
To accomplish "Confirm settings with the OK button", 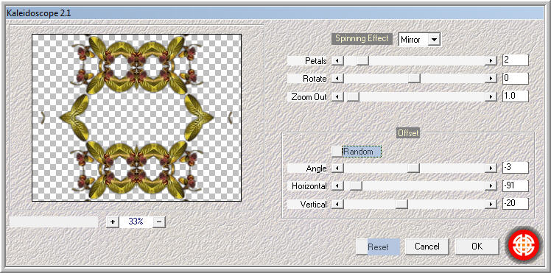I will pyautogui.click(x=477, y=247).
